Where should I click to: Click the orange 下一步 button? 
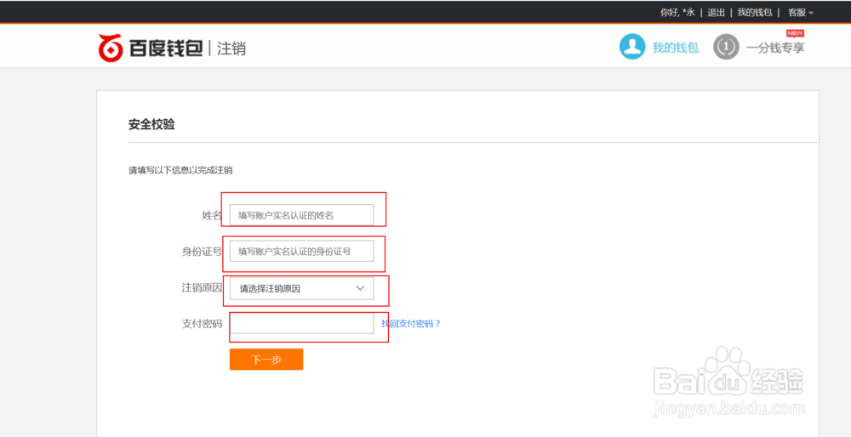point(266,360)
